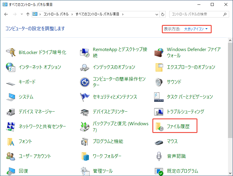Screen dimensions: 233x176
Task: Open the キーボード link text
Action: (x=27, y=82)
